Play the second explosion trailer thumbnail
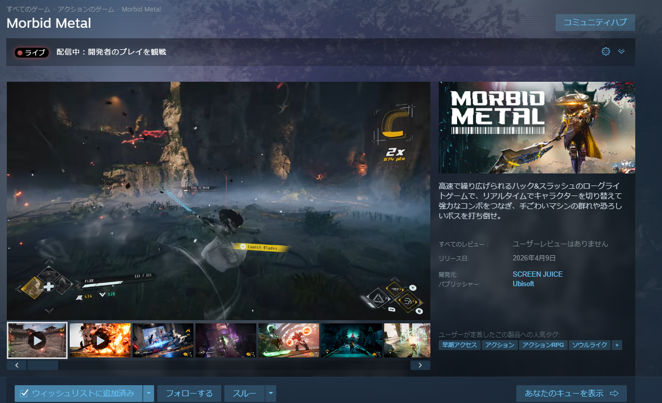The height and width of the screenshot is (403, 662). (x=100, y=341)
